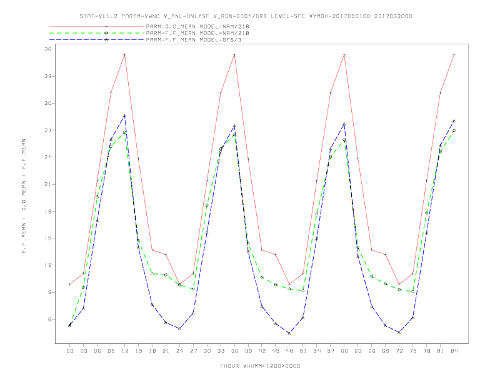Click x-axis forecast hour 12
The image size is (495, 382).
(125, 351)
